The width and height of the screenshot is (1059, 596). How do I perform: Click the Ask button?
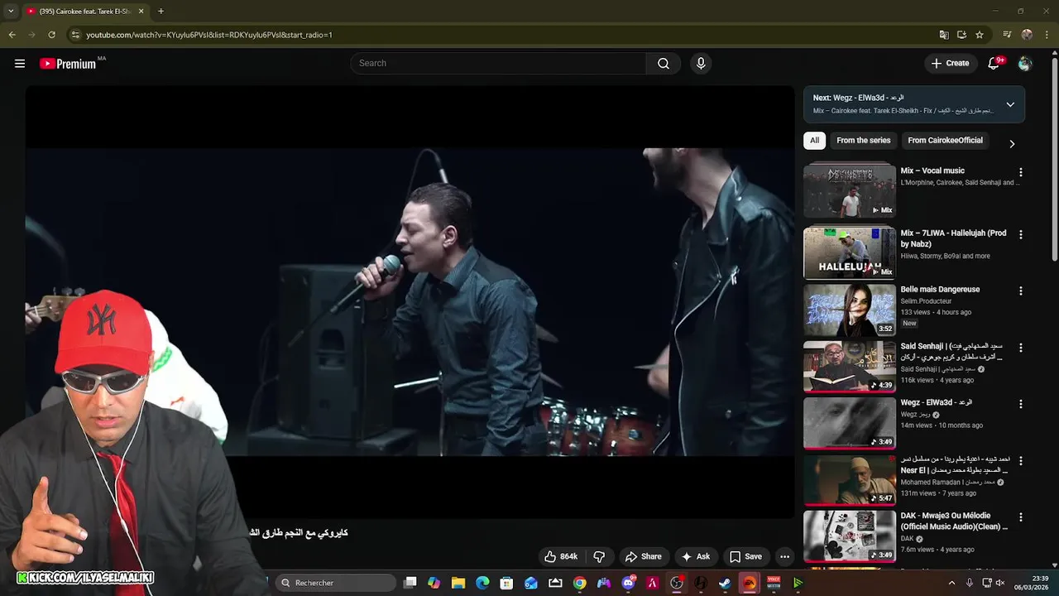coord(695,556)
